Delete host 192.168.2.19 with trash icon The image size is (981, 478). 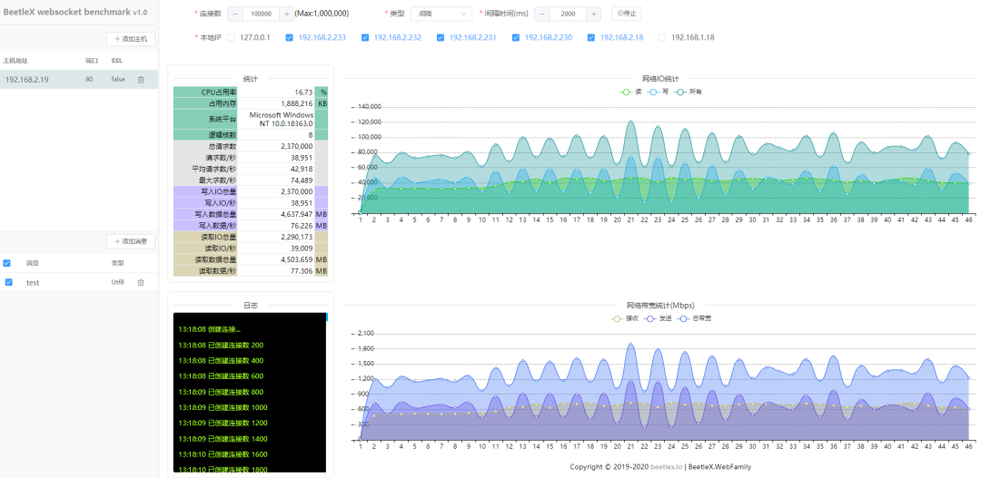click(141, 79)
